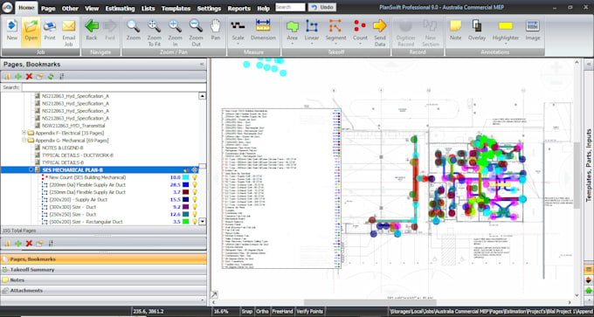Expand the Templates, Parts, Inputs side panel
This screenshot has height=317, width=594.
tap(588, 65)
